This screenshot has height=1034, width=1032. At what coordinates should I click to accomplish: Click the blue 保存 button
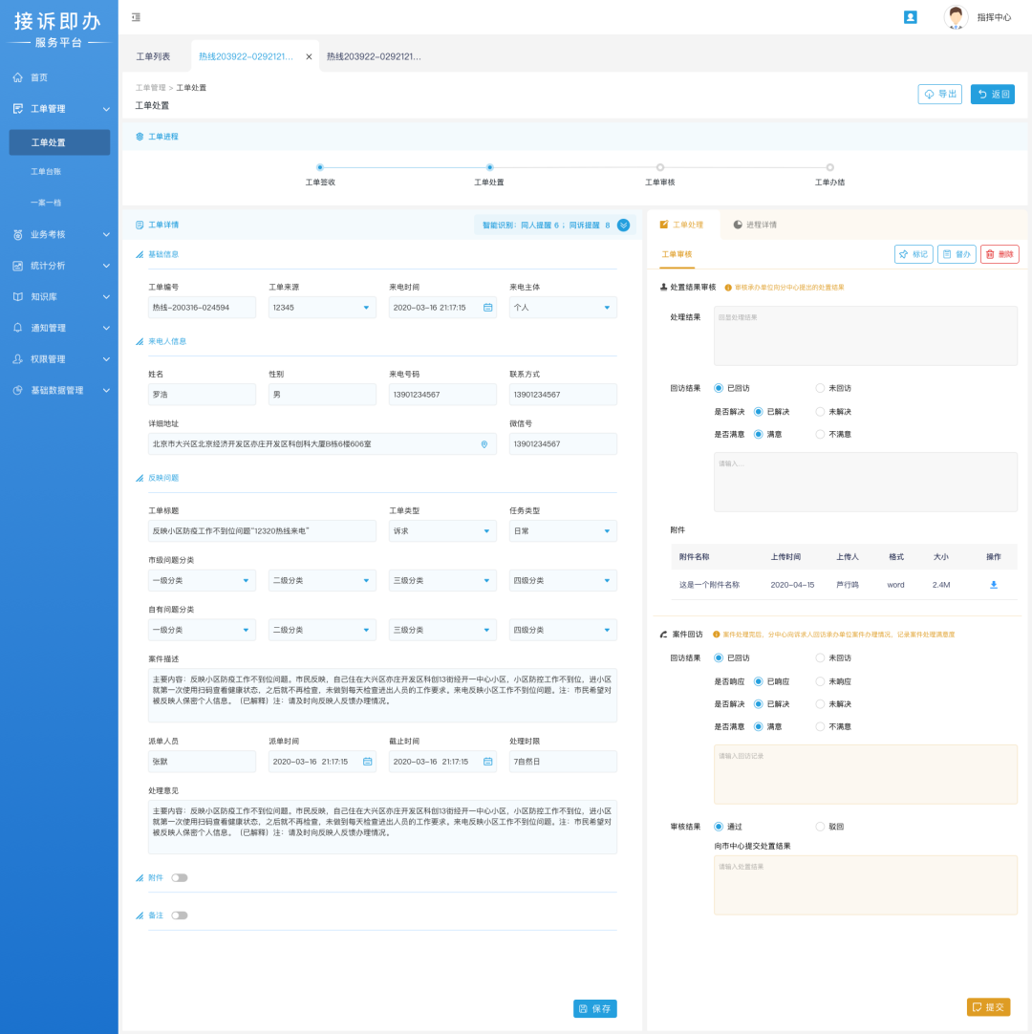pyautogui.click(x=594, y=1009)
